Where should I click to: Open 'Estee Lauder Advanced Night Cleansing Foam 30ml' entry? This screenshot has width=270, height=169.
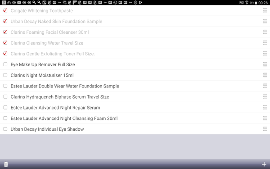[x=64, y=119]
